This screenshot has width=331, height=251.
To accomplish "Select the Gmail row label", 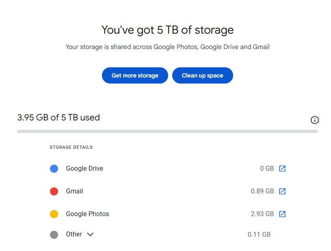I will pyautogui.click(x=74, y=191).
